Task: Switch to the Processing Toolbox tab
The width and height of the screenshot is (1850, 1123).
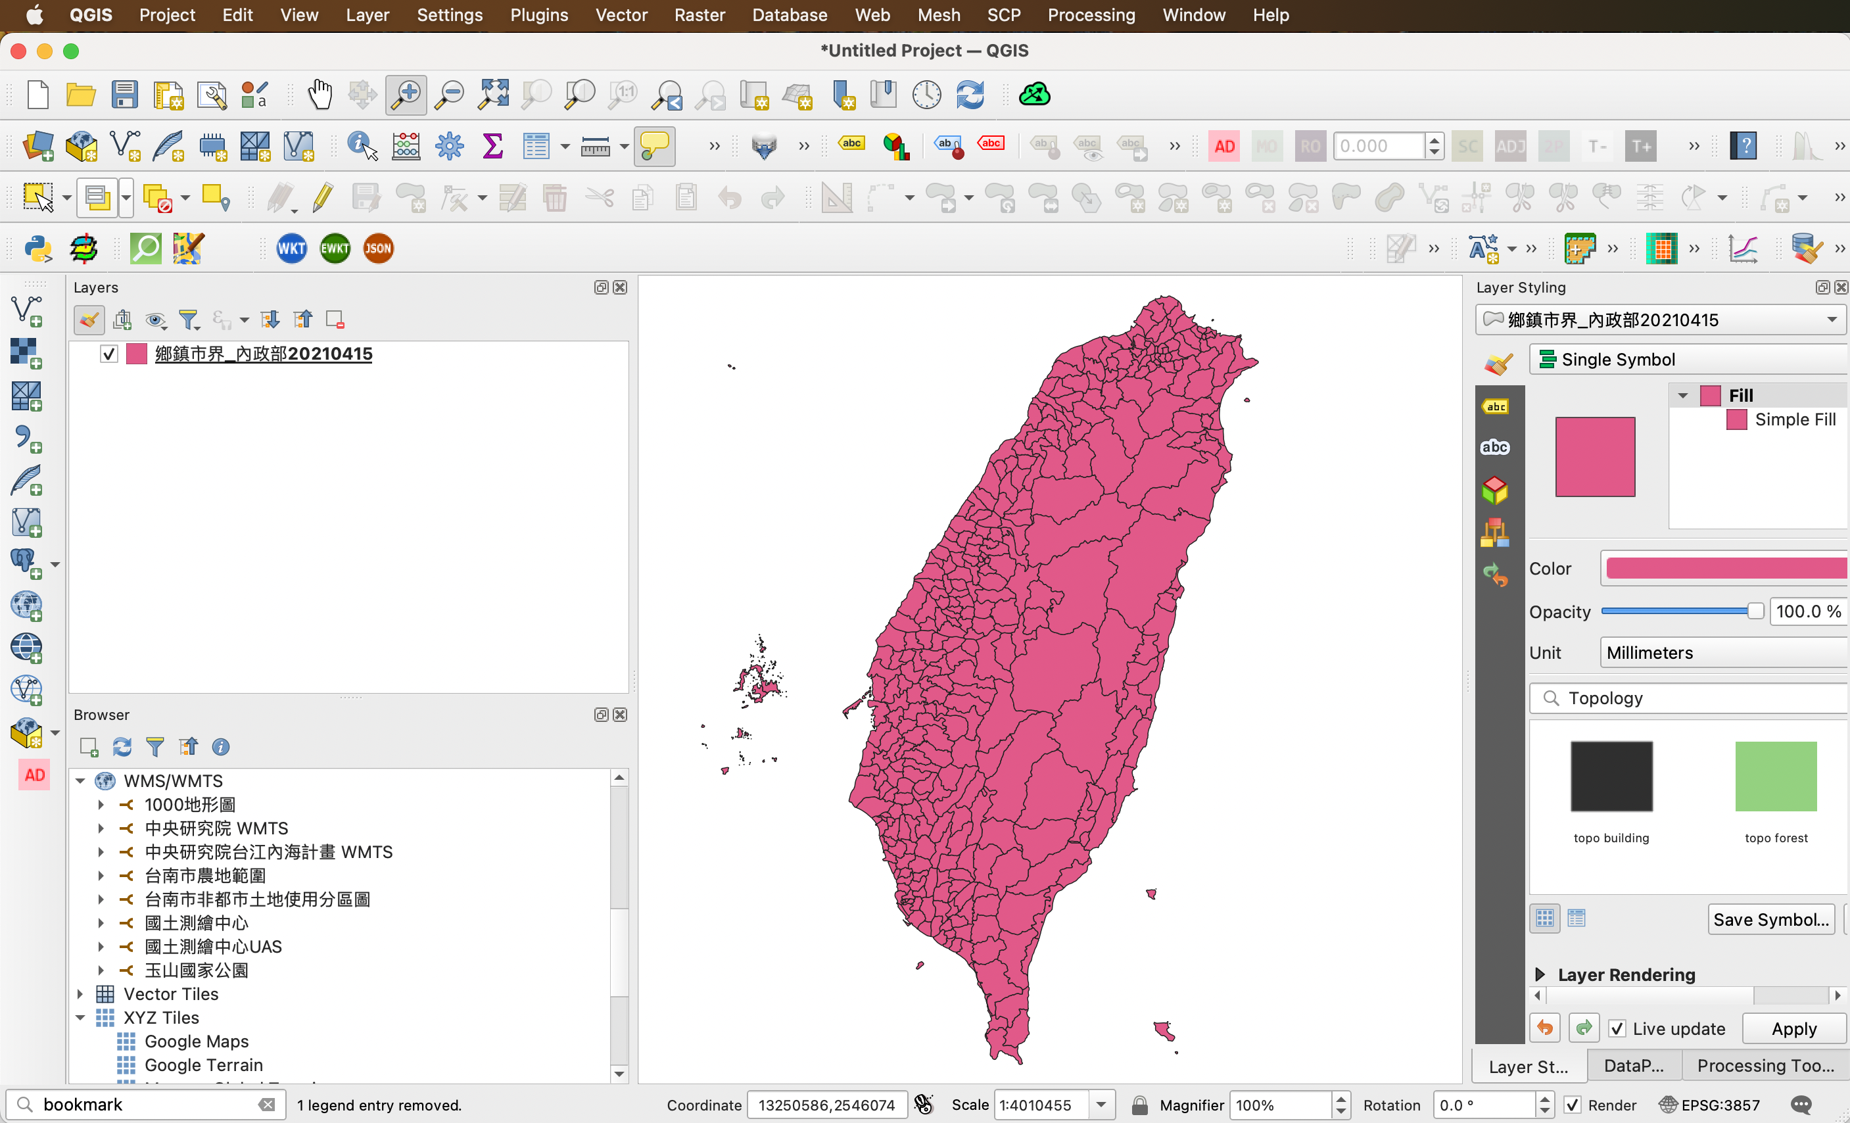Action: (x=1765, y=1066)
